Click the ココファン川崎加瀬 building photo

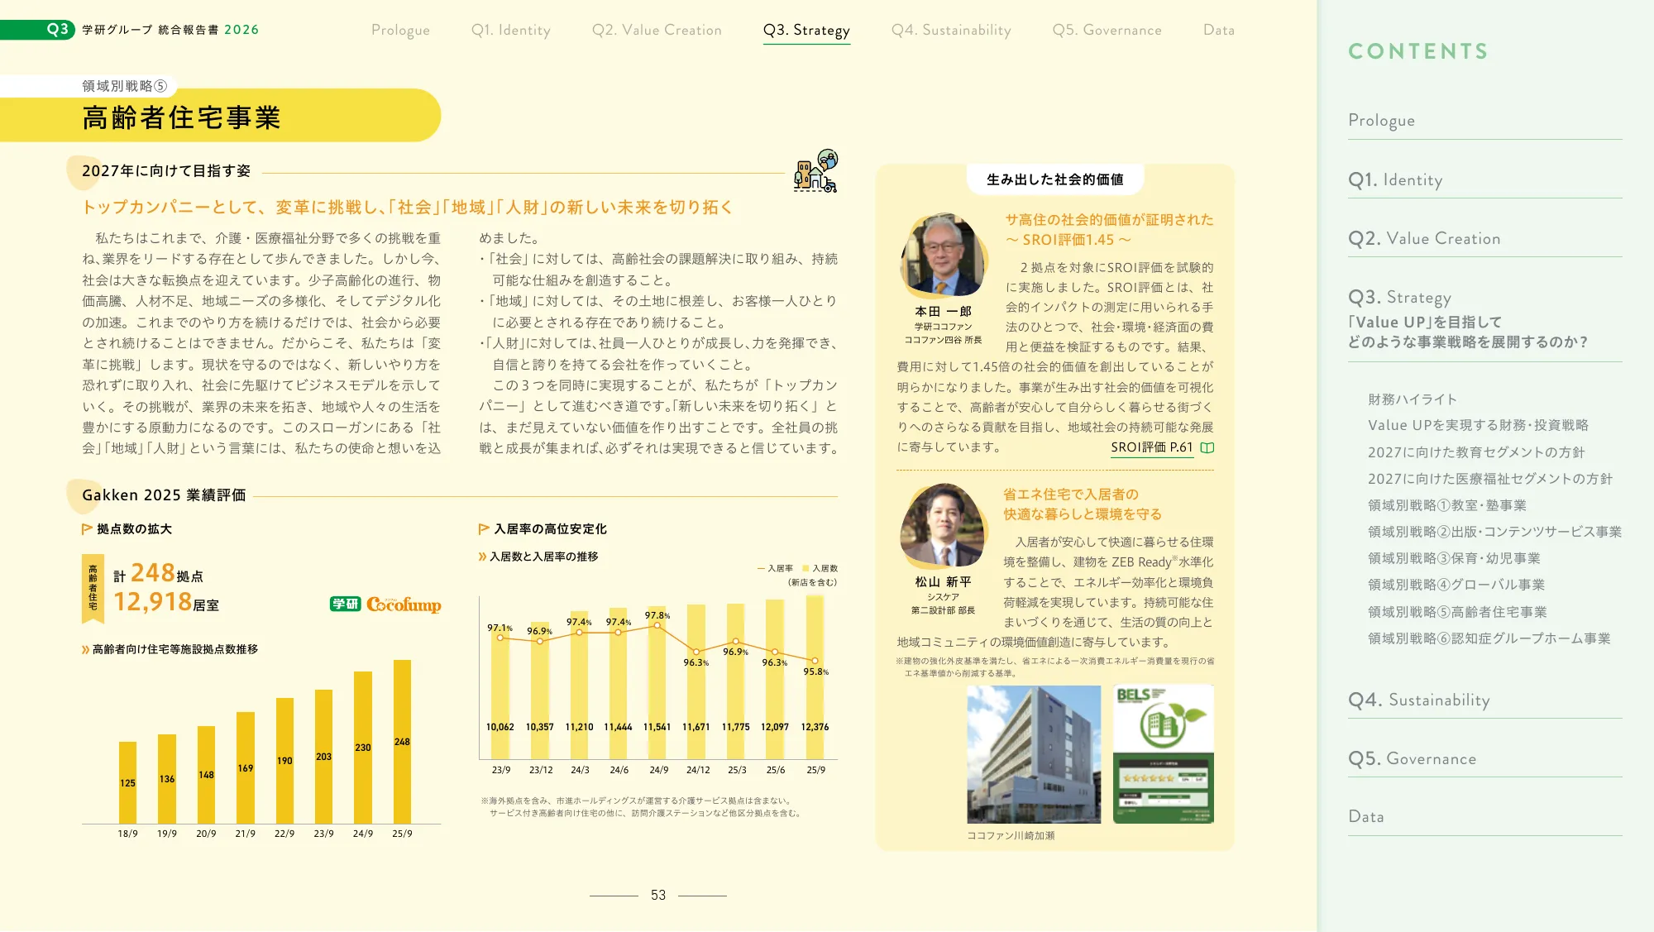pyautogui.click(x=1034, y=754)
